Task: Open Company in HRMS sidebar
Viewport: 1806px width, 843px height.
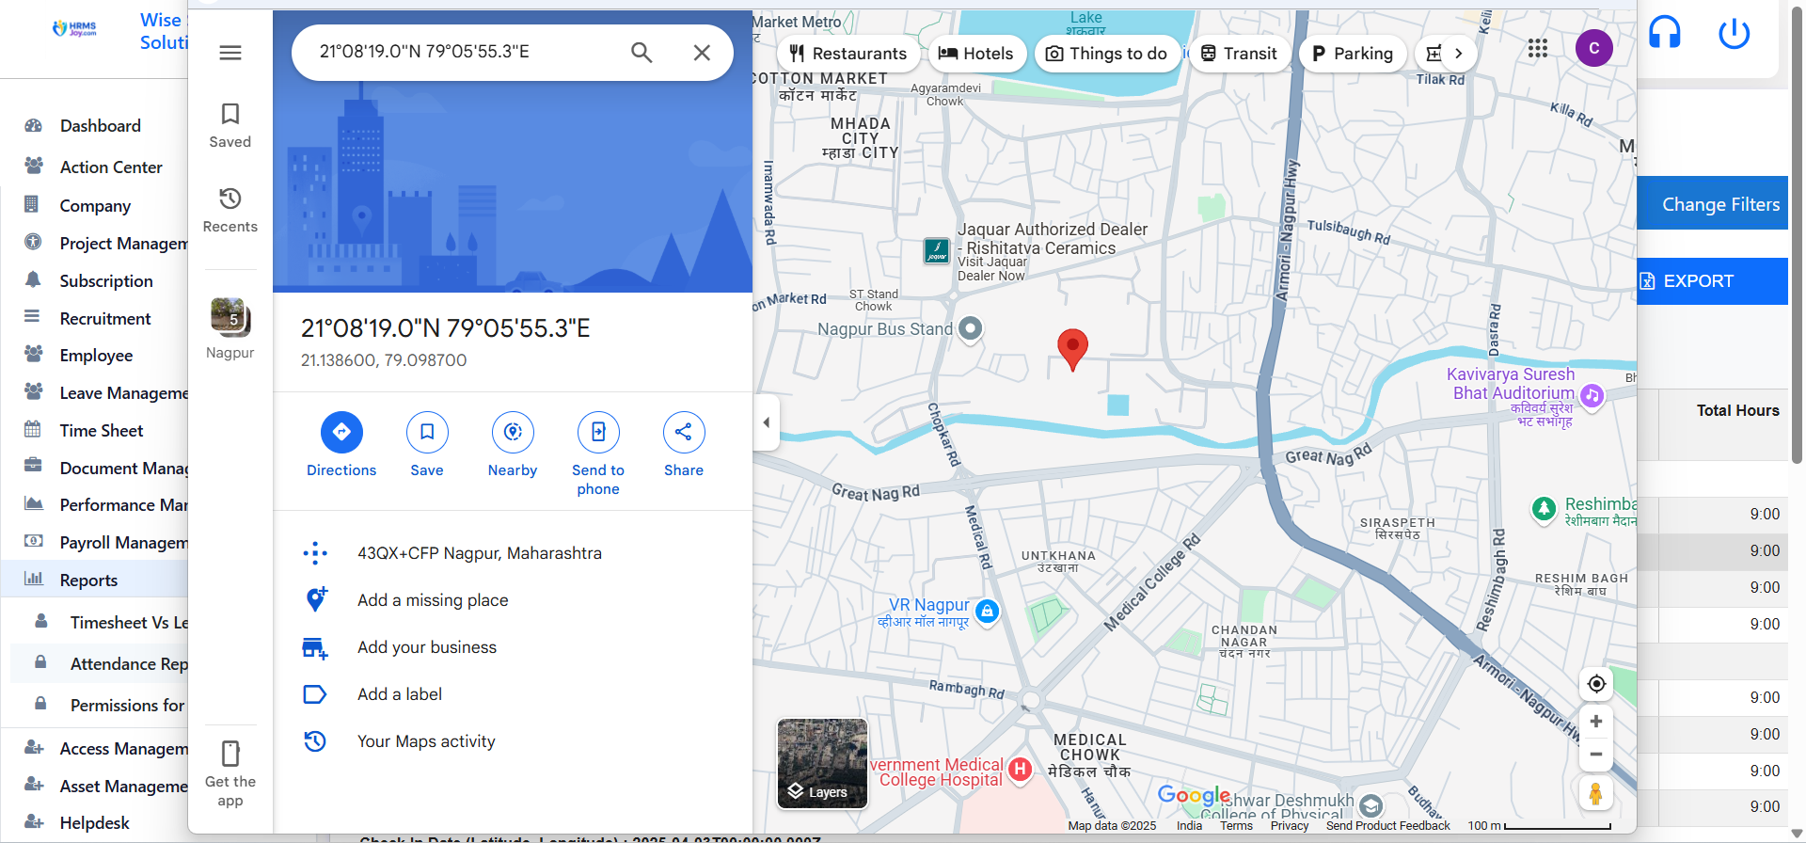Action: tap(94, 206)
